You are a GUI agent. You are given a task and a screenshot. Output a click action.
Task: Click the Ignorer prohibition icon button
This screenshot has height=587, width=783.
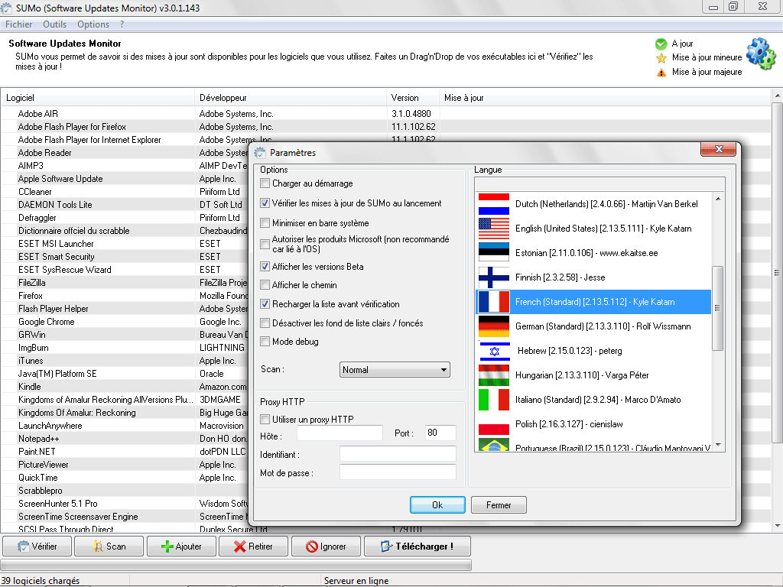pyautogui.click(x=325, y=546)
